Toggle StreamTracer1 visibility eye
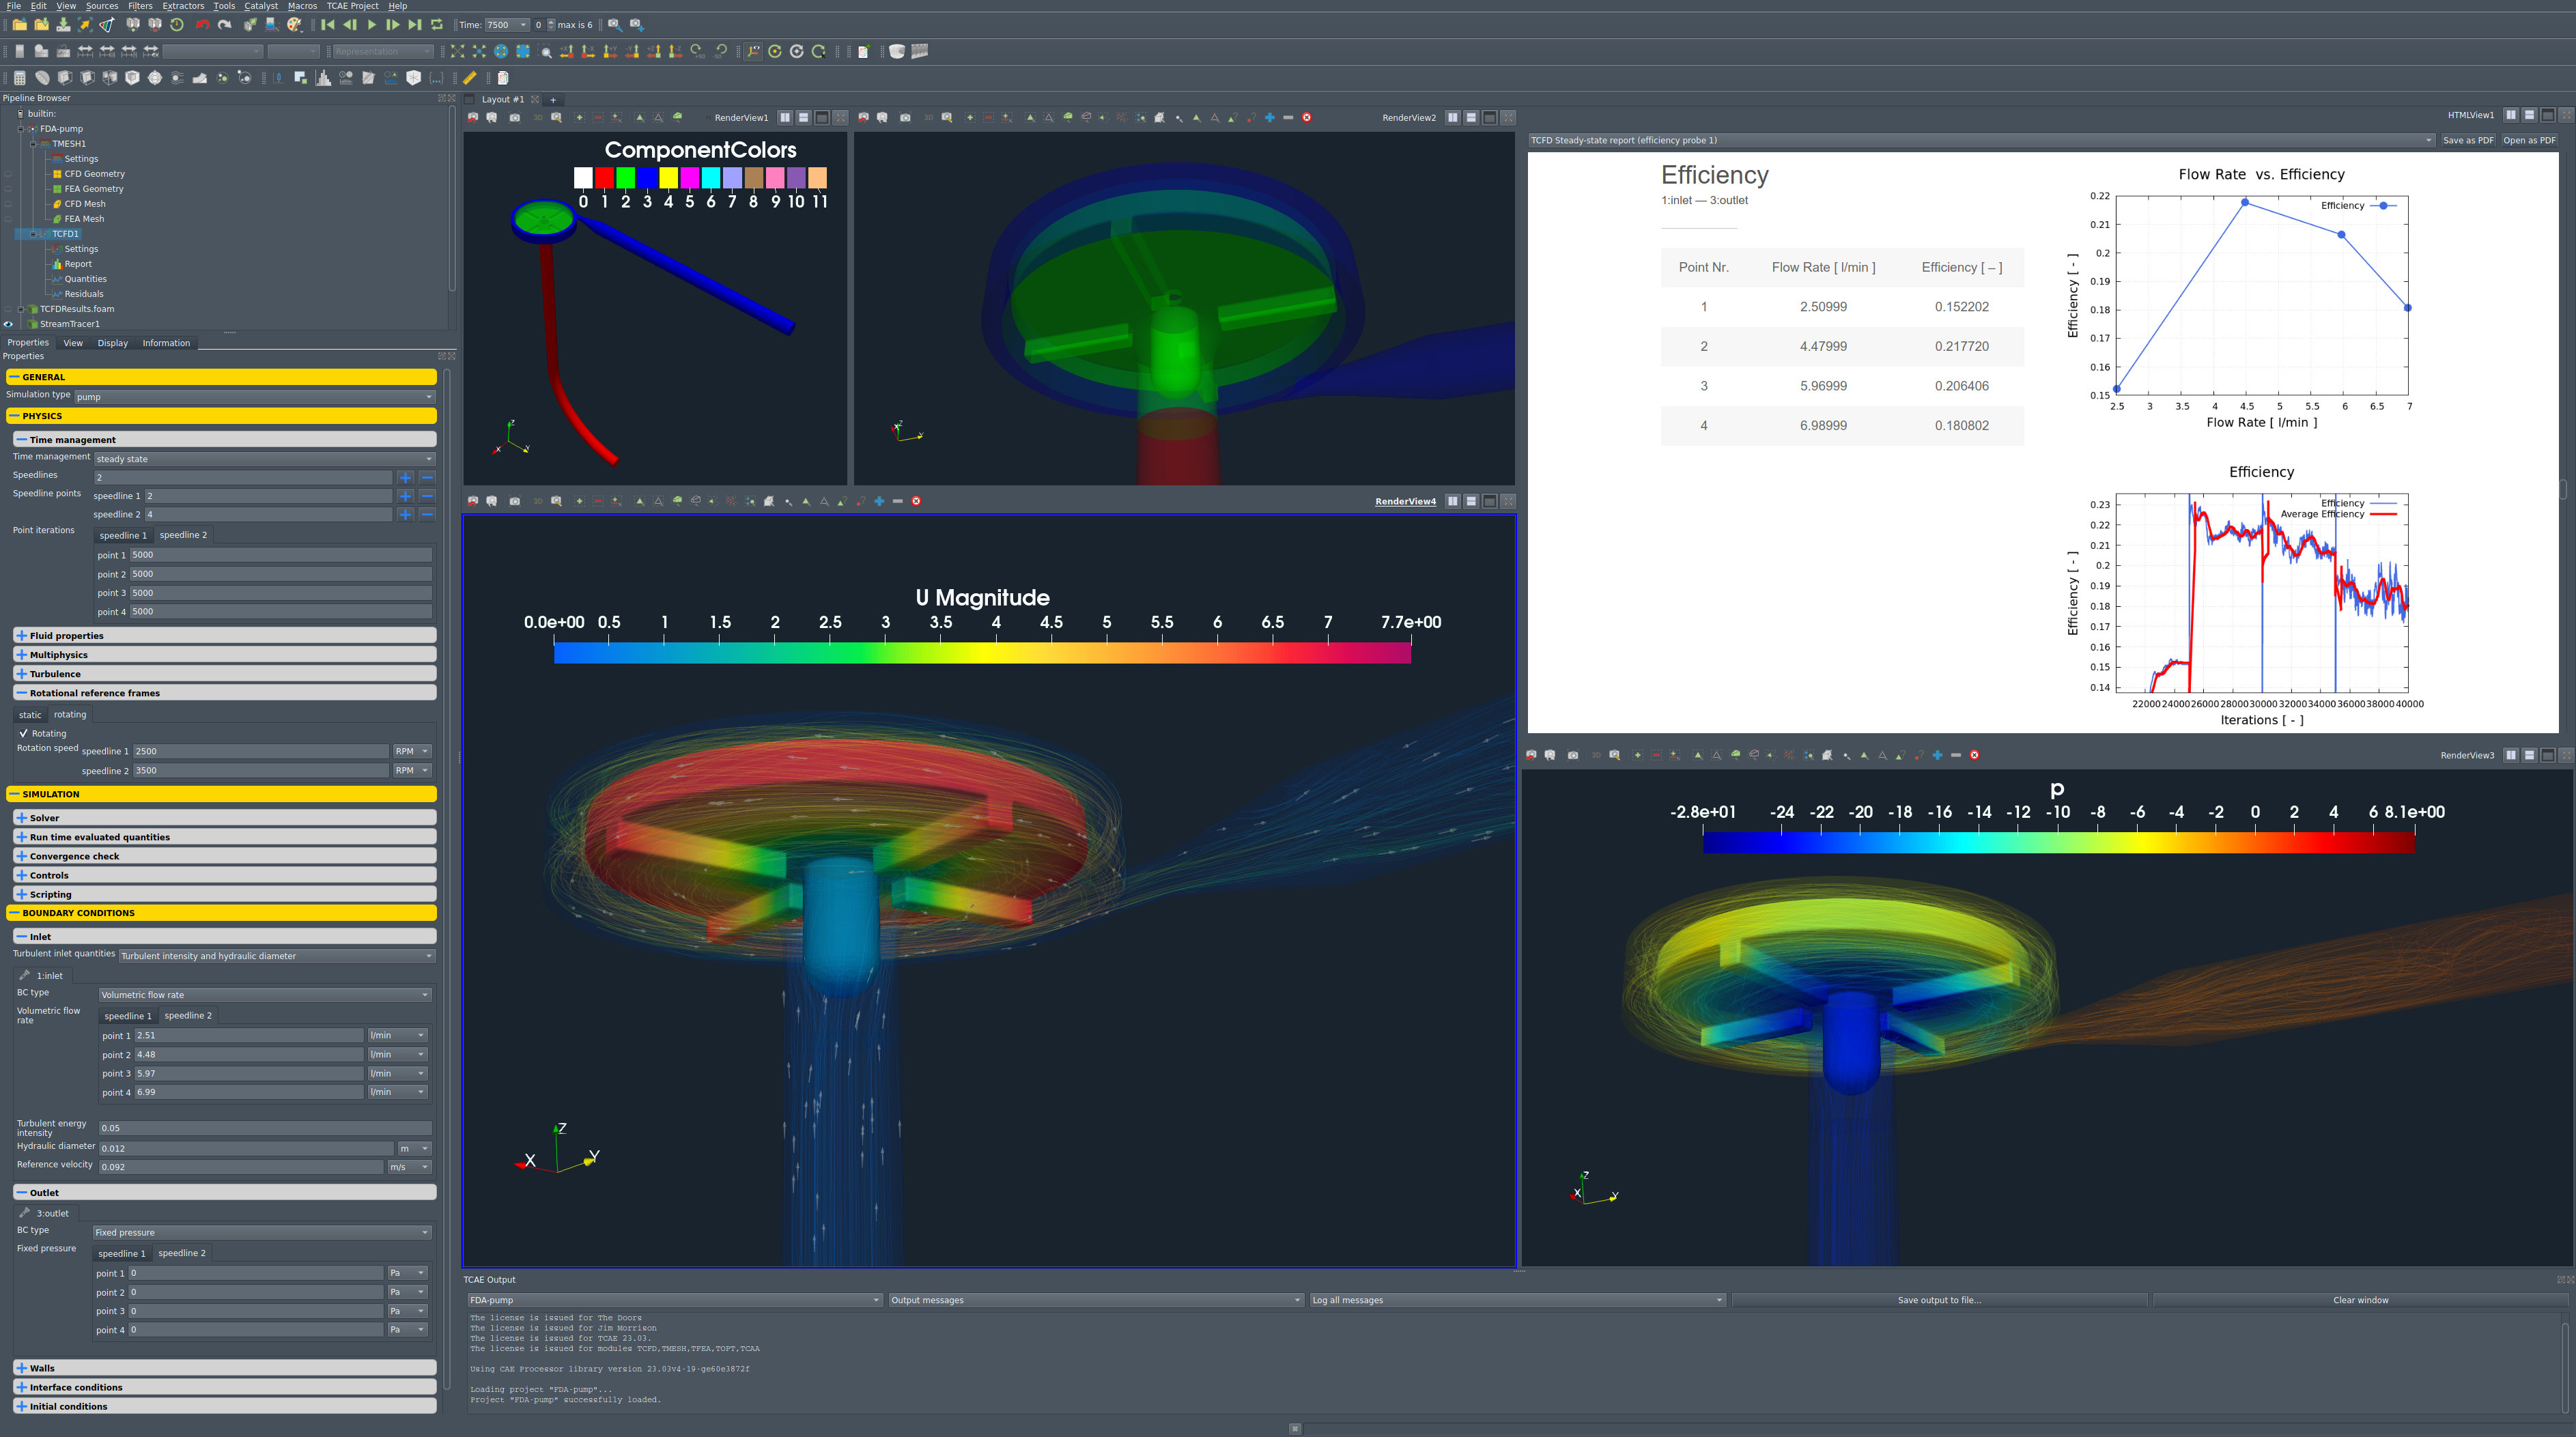The image size is (2576, 1437). coord(9,324)
